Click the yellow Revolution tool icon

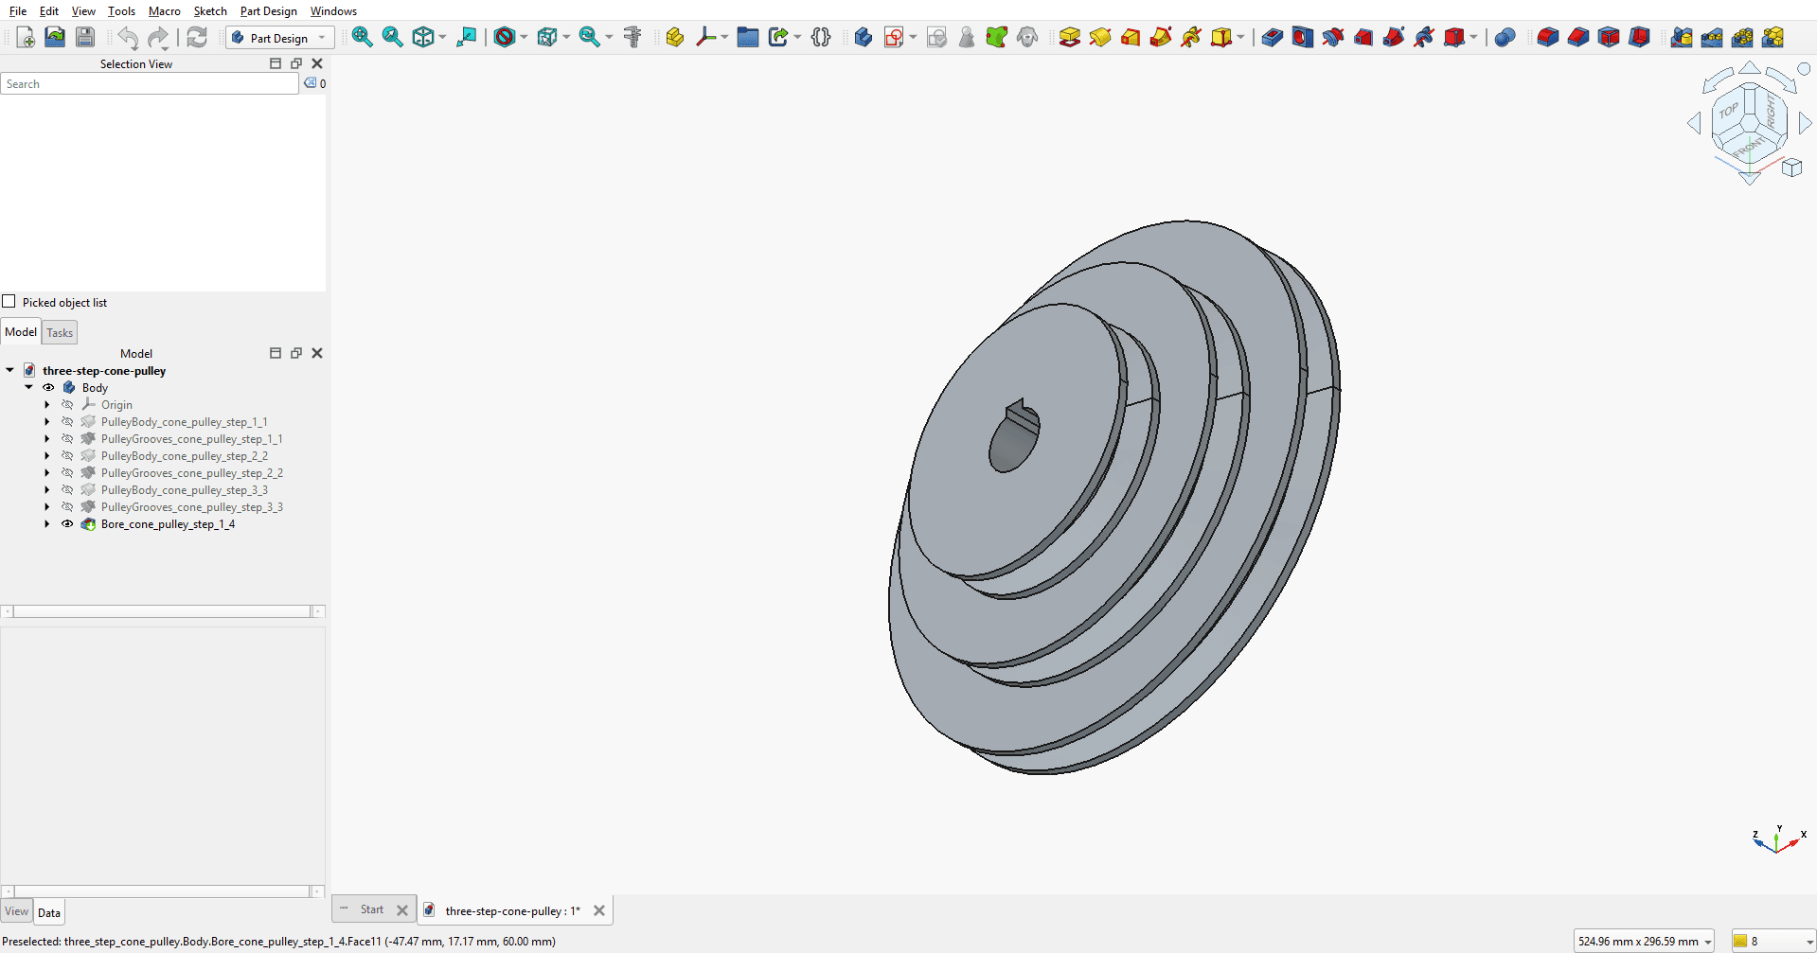pos(1099,37)
